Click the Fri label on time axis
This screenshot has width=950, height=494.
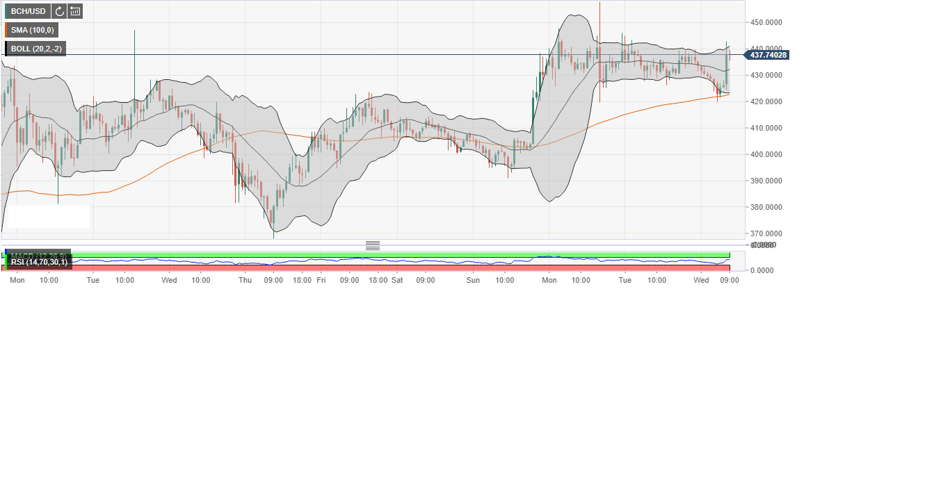point(321,280)
